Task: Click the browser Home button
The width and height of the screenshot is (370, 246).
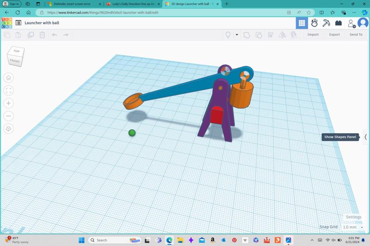Action: tap(29, 12)
